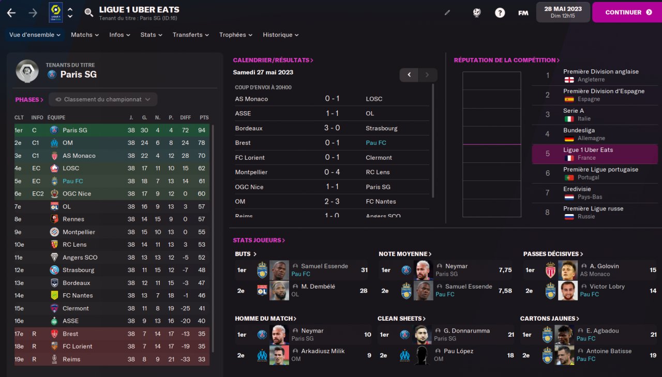Open the Pau FC team link in table

pos(73,181)
